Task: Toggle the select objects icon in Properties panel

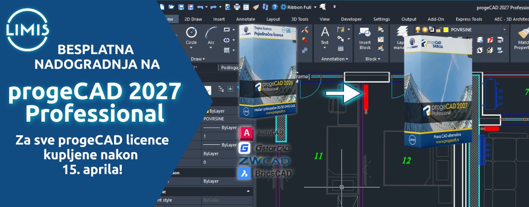Action: pos(230,89)
